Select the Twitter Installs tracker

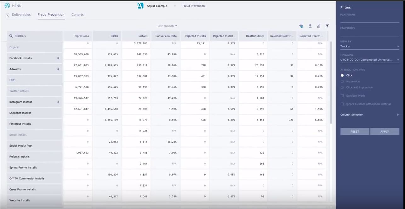pos(34,91)
